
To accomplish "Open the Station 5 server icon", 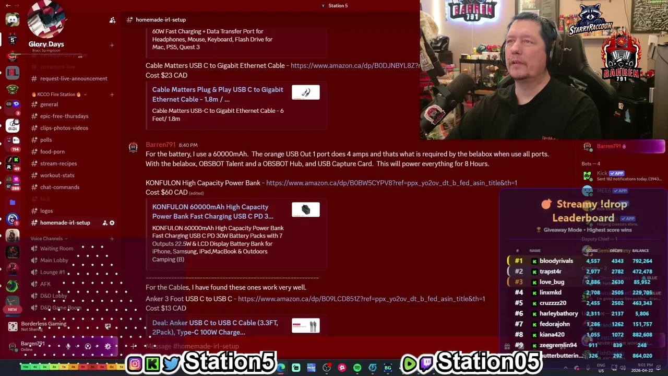I will [x=13, y=40].
